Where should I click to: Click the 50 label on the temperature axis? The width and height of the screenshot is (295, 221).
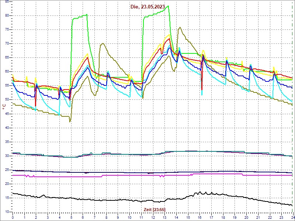click(x=7, y=100)
